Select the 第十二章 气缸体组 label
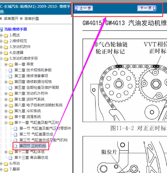167x173 pixels. click(29, 152)
